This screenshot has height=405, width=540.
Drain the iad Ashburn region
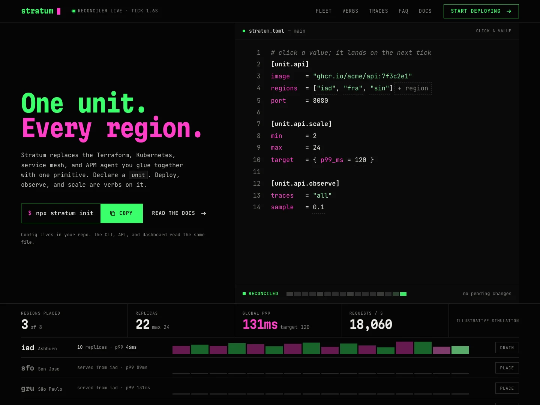507,348
